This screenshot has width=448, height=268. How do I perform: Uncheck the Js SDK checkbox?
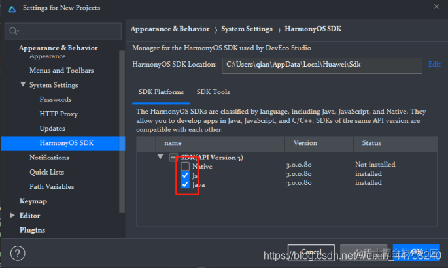185,175
